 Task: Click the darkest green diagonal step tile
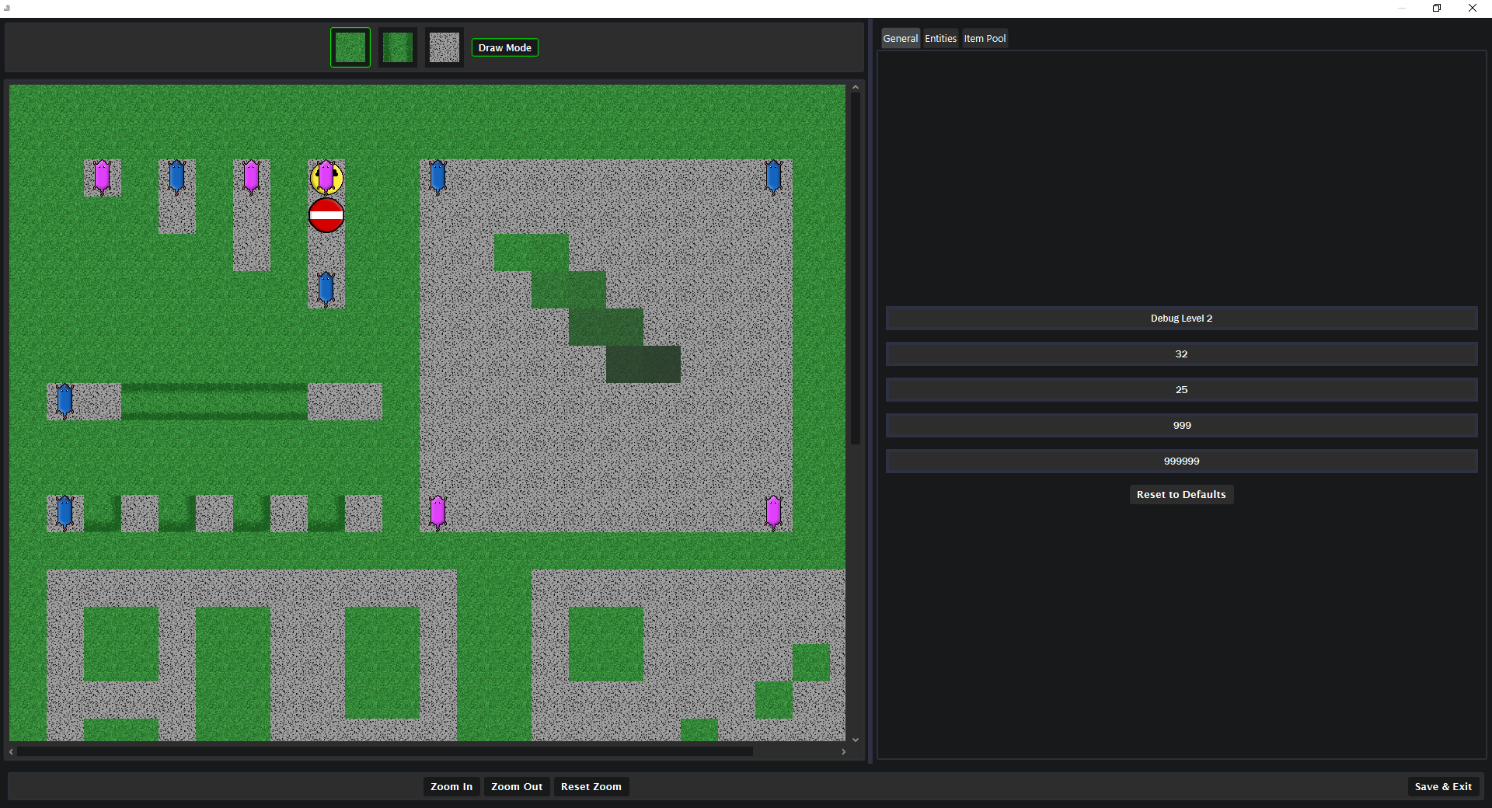point(643,364)
